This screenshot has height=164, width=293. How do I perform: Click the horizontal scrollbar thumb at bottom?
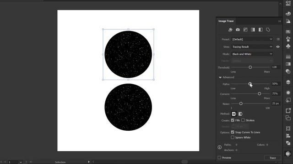pyautogui.click(x=184, y=162)
